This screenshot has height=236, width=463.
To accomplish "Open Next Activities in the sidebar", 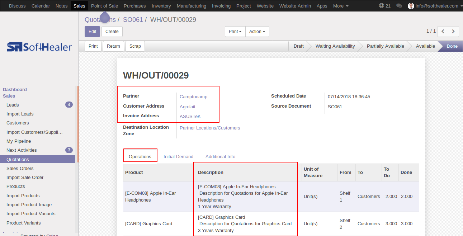I will tap(38, 150).
